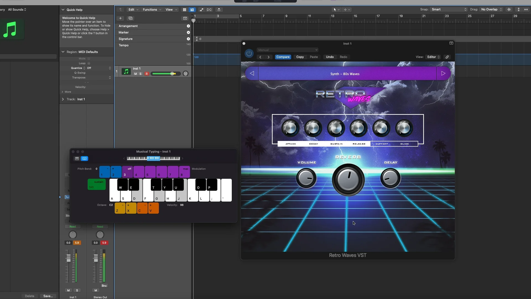Image resolution: width=531 pixels, height=299 pixels.
Task: Click the Attack knob
Action: click(290, 128)
